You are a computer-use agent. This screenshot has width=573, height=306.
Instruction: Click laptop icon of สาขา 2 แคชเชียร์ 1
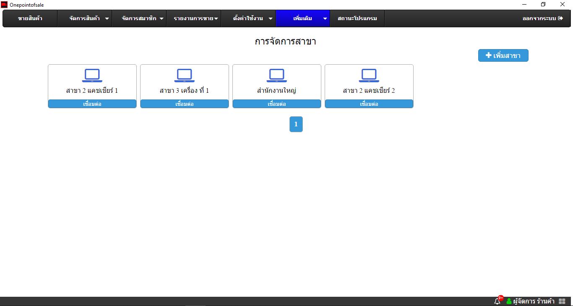click(x=92, y=76)
